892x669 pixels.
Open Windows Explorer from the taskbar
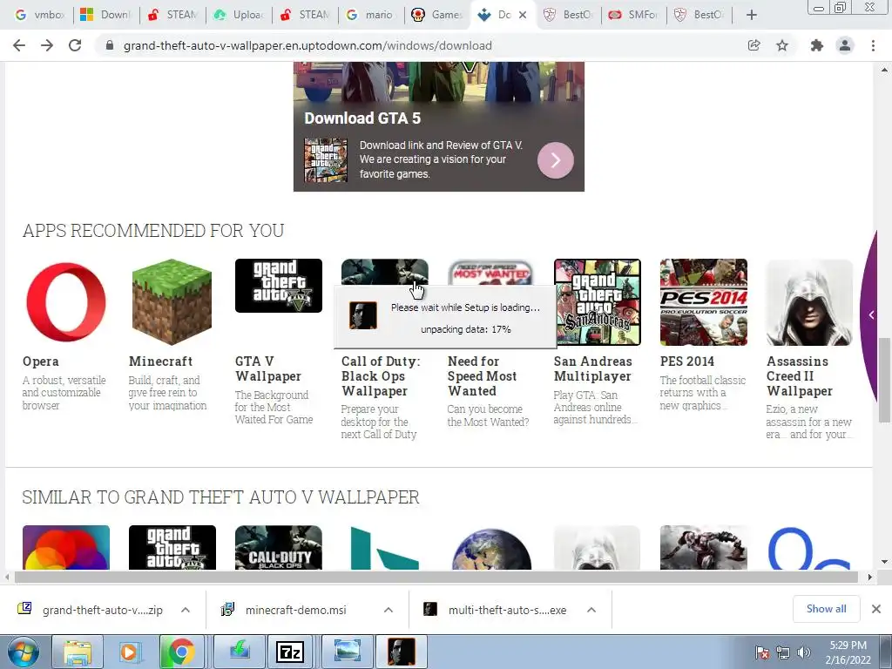point(78,652)
